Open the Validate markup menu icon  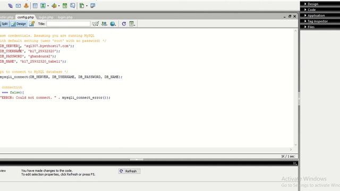click(x=96, y=24)
